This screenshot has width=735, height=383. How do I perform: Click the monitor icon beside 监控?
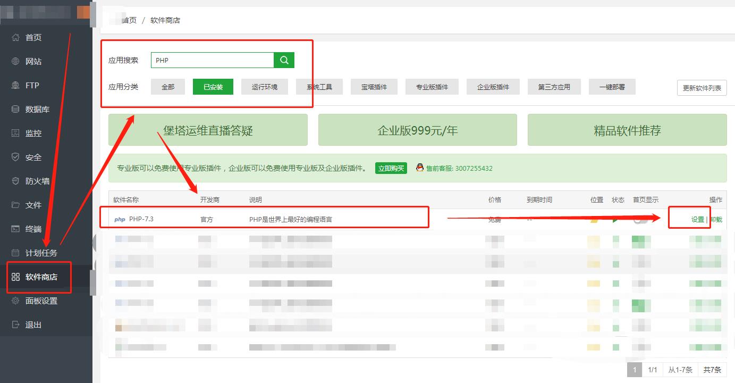(x=15, y=133)
